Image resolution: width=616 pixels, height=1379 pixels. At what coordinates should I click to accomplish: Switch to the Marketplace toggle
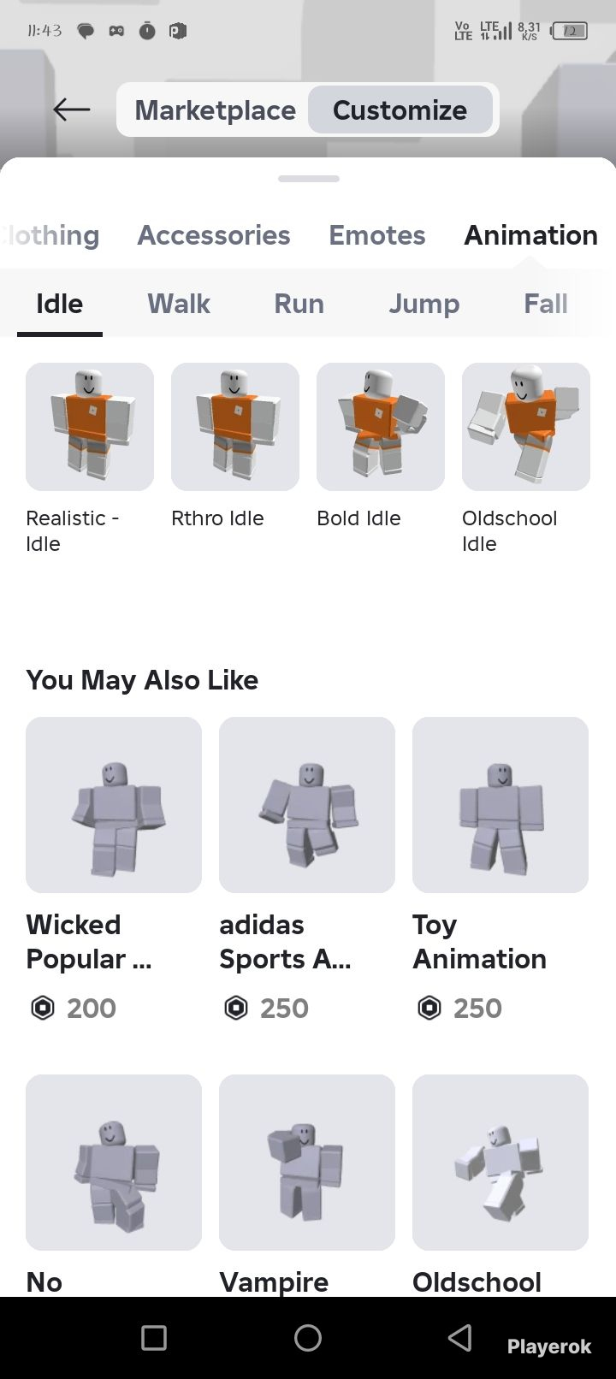pyautogui.click(x=215, y=109)
